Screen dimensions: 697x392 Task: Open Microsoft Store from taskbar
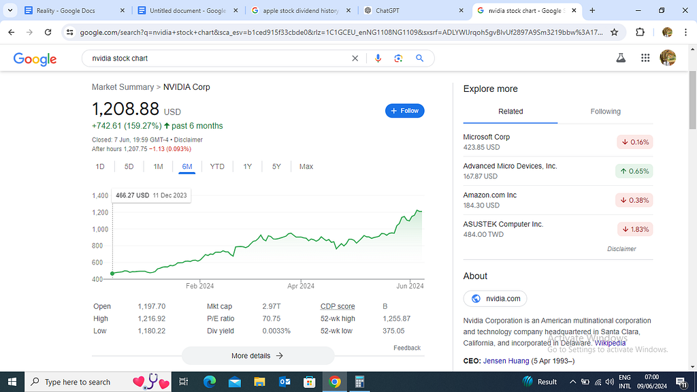tap(310, 382)
